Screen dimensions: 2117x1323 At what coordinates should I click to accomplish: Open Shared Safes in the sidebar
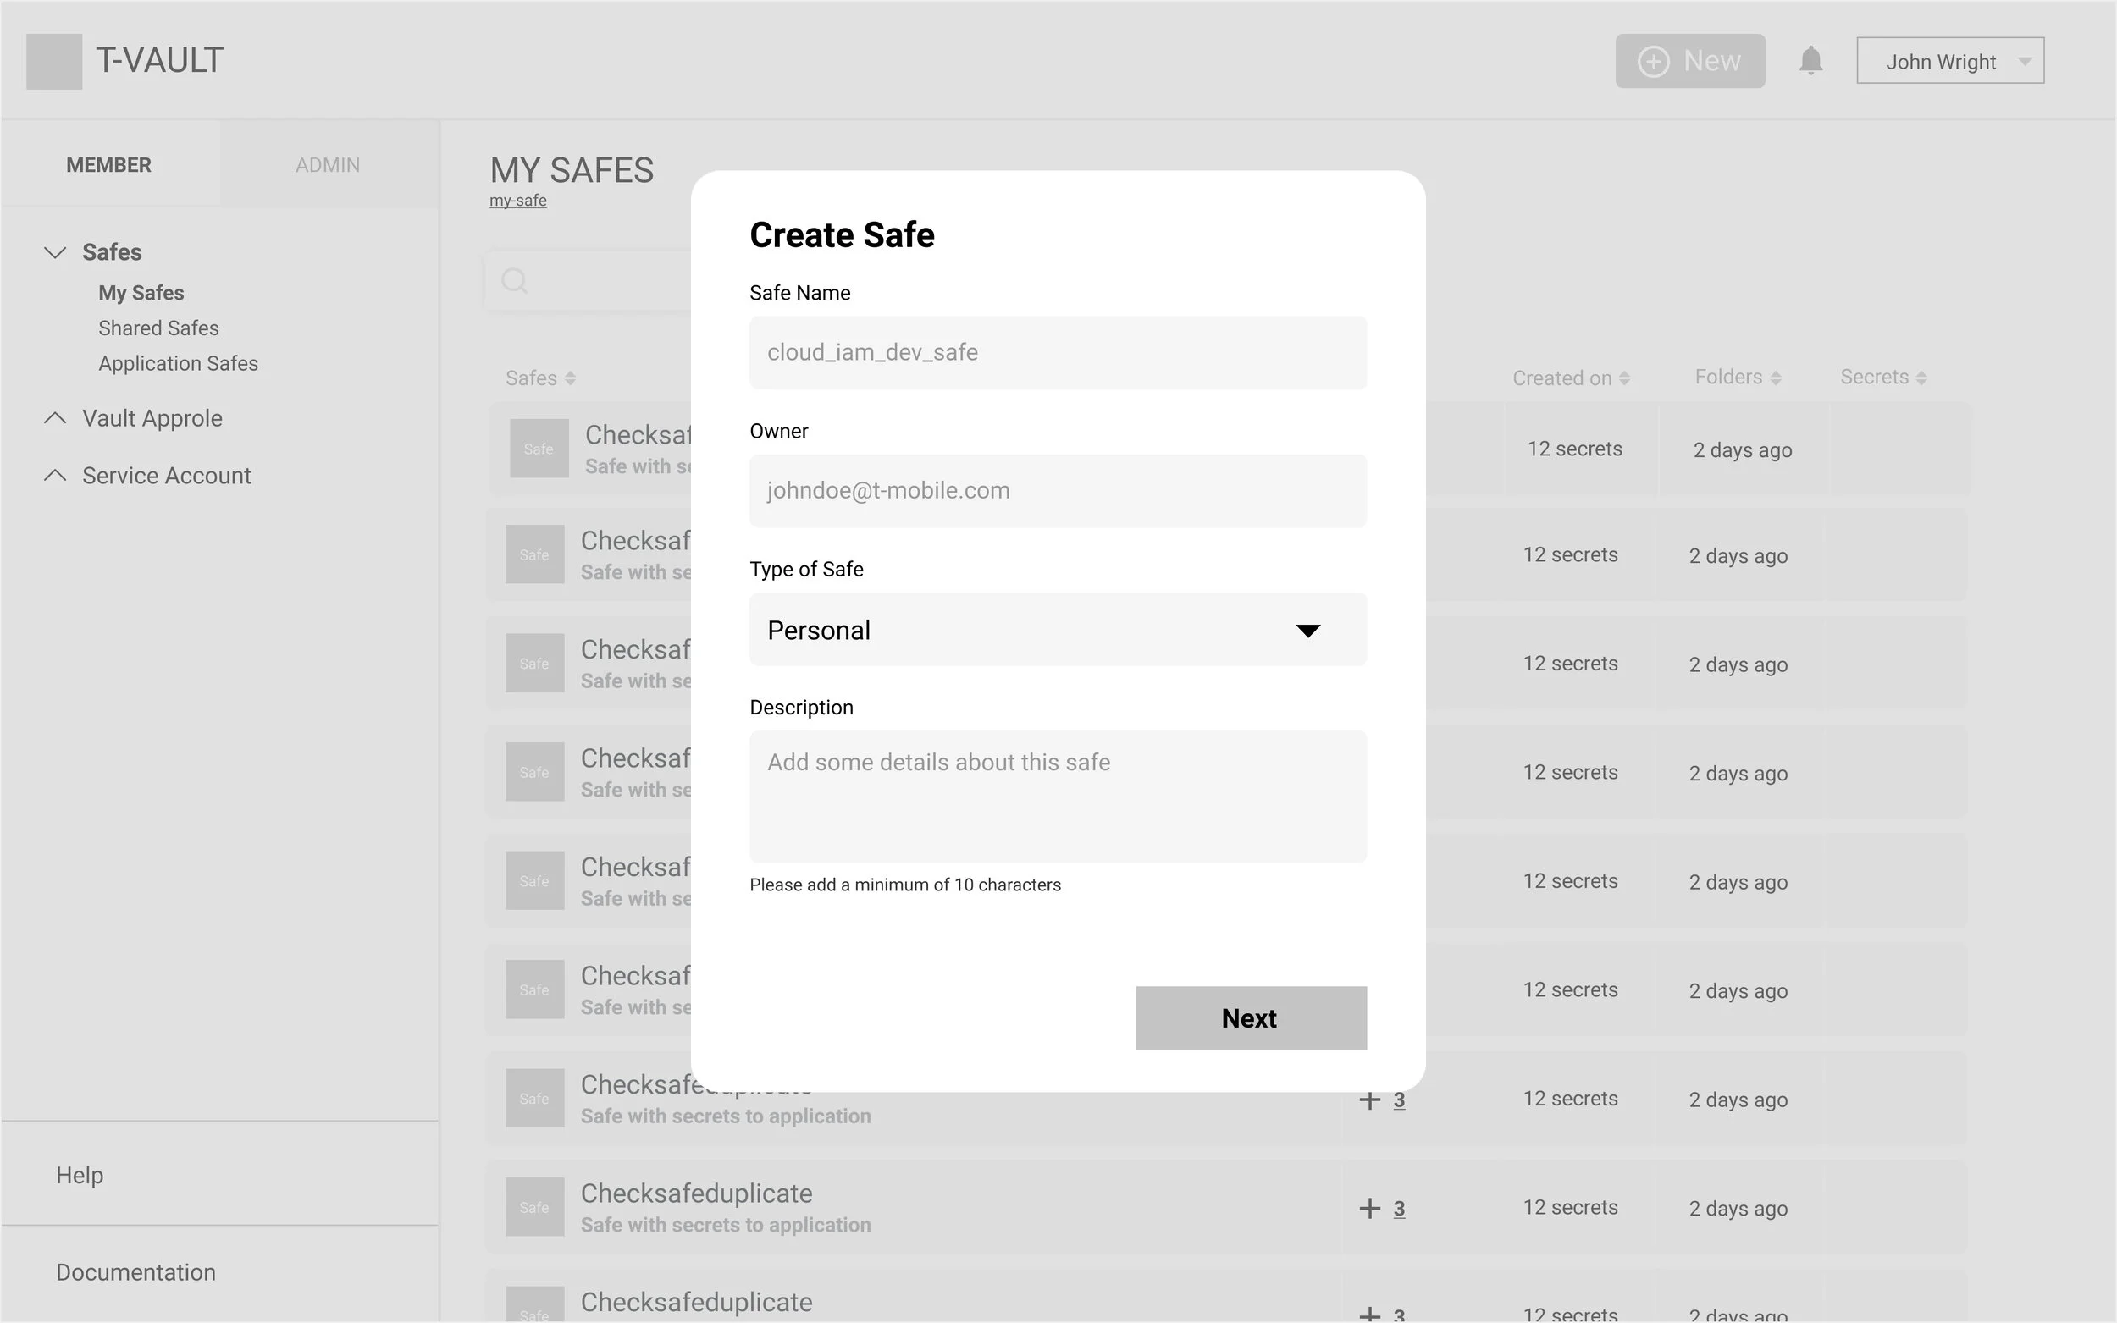click(158, 328)
